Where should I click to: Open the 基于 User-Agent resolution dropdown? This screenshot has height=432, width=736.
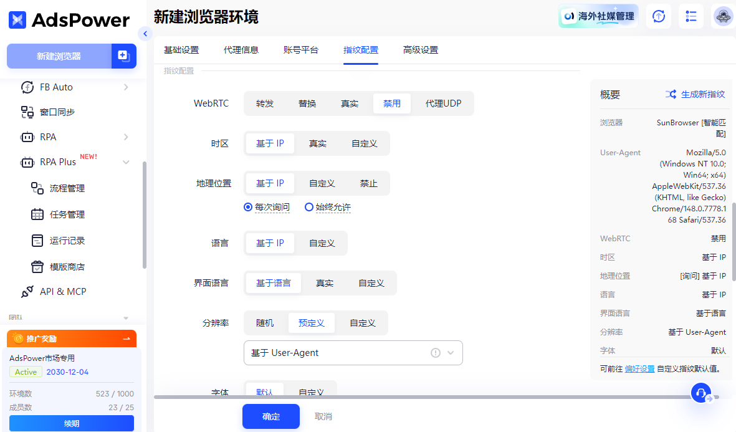click(353, 353)
